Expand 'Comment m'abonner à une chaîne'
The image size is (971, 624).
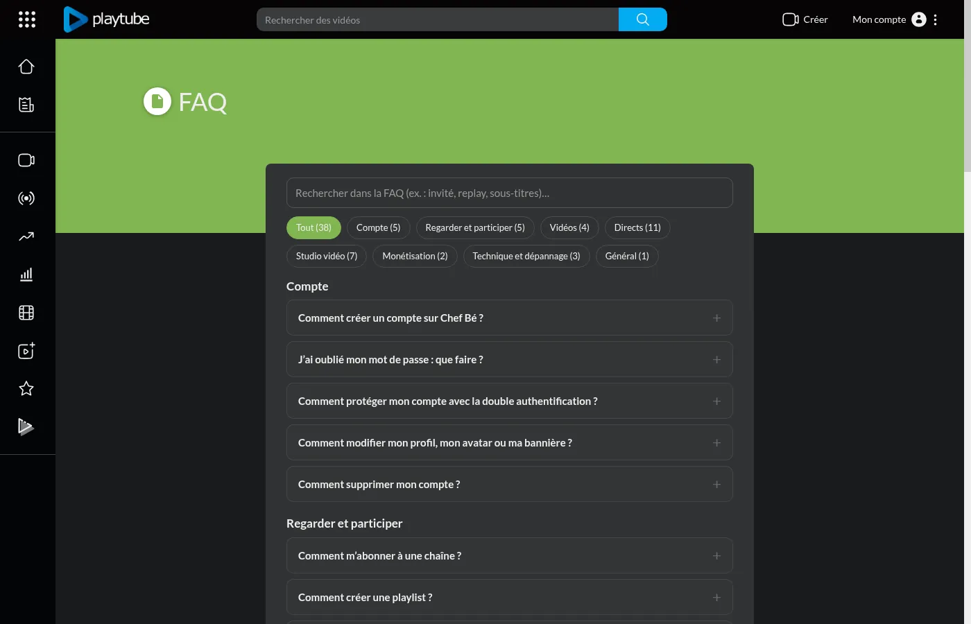coord(510,555)
